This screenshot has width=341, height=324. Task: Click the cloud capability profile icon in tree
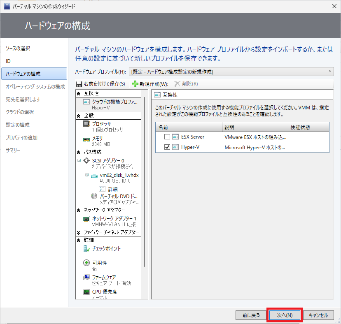(86, 102)
